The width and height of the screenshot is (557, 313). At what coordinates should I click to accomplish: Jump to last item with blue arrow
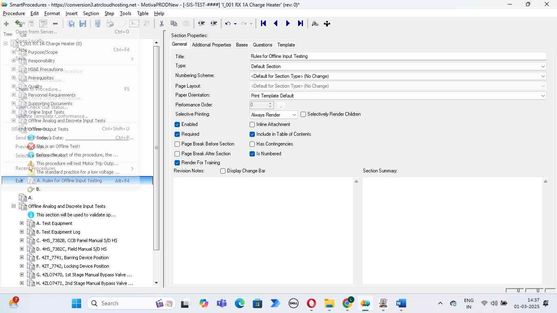tap(300, 24)
